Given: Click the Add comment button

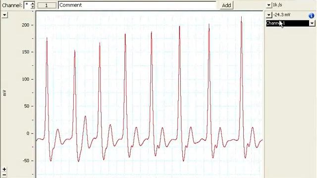Looking at the screenshot, I should [226, 5].
